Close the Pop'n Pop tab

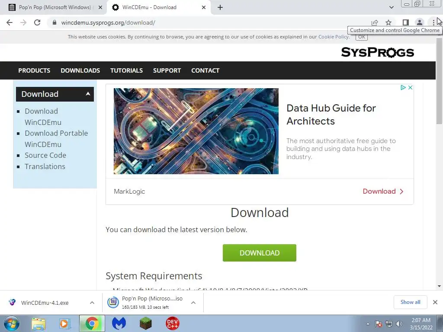click(x=100, y=7)
